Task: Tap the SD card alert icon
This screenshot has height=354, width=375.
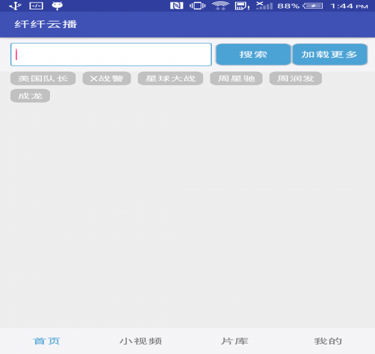Action: coord(242,6)
